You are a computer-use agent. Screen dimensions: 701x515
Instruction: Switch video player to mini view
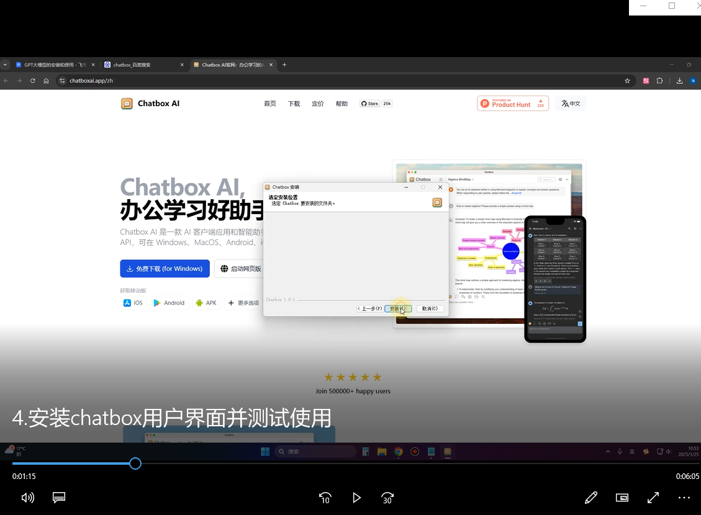[x=622, y=498]
